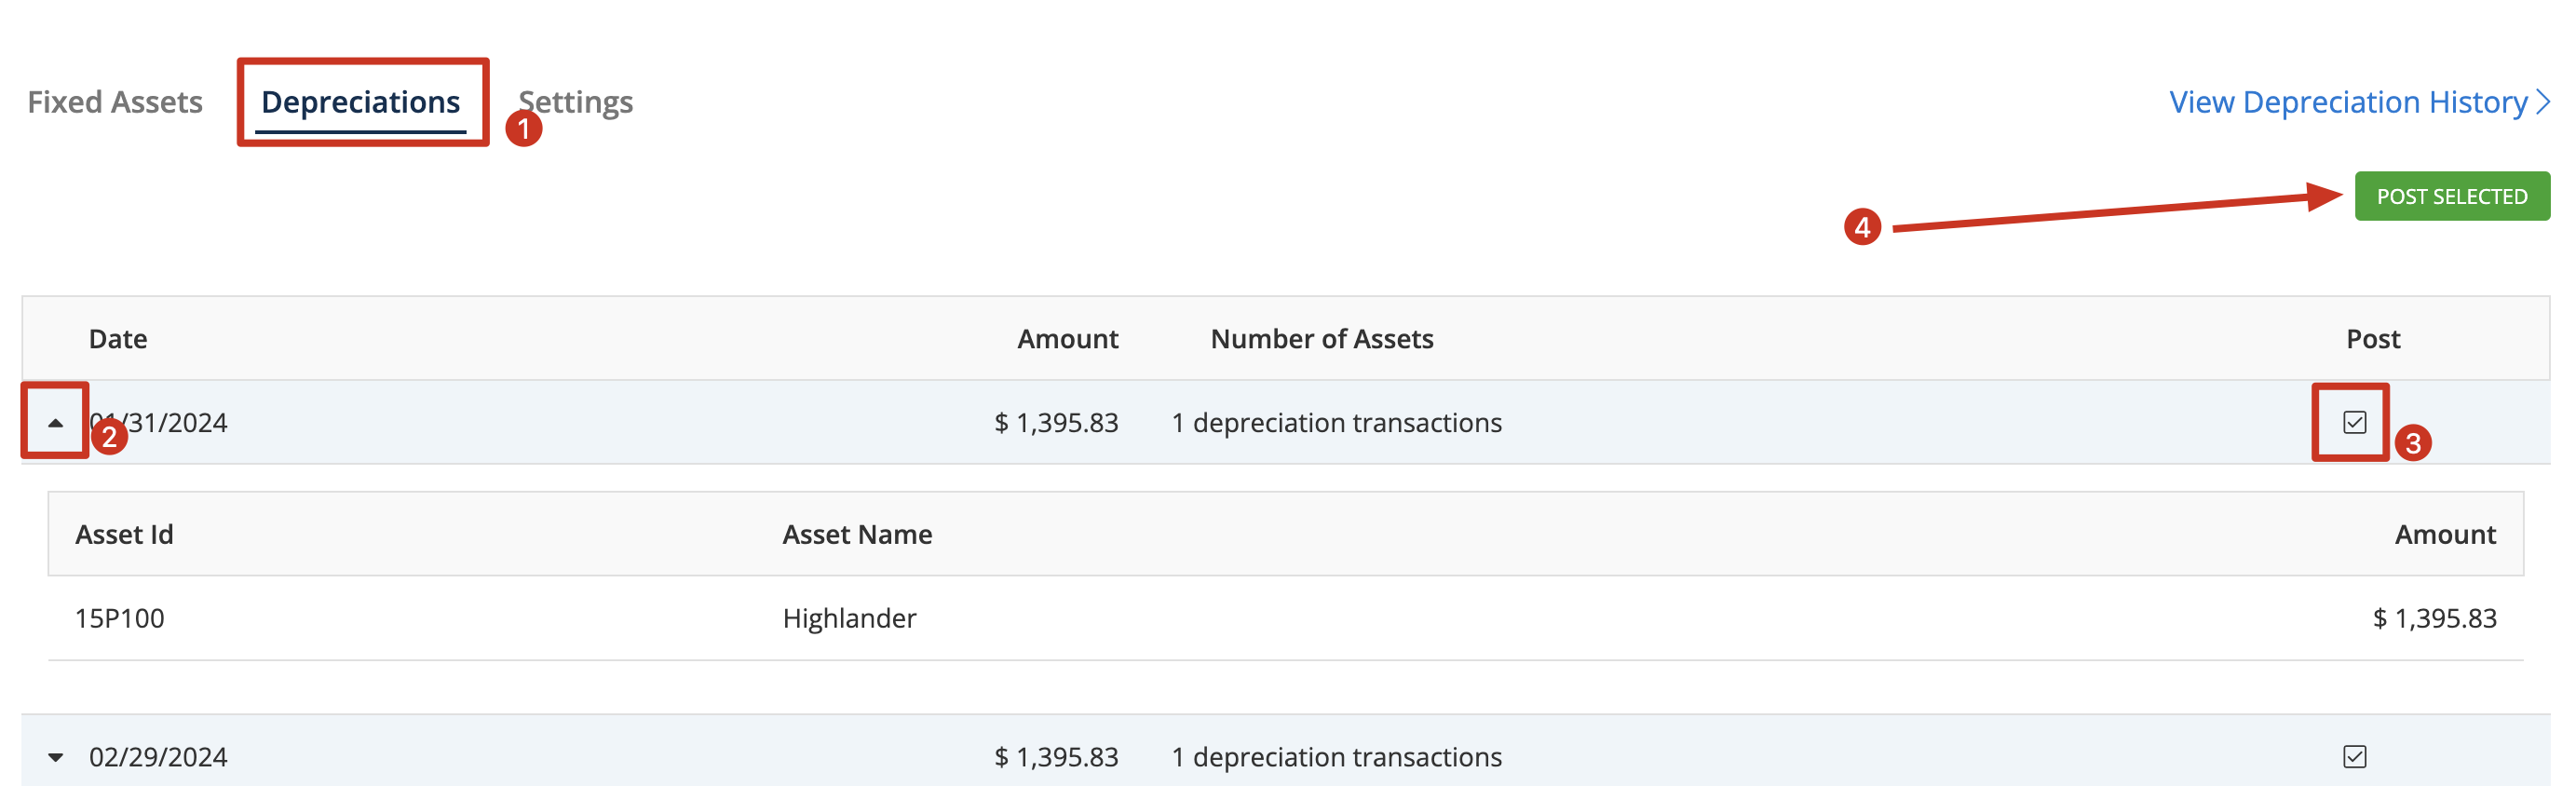Viewport: 2576px width, 786px height.
Task: Click the Number of Assets column header
Action: click(x=1321, y=339)
